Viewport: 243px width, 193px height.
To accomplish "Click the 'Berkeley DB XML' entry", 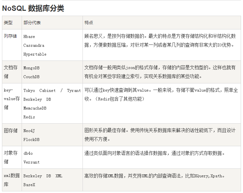I will tap(43, 176).
